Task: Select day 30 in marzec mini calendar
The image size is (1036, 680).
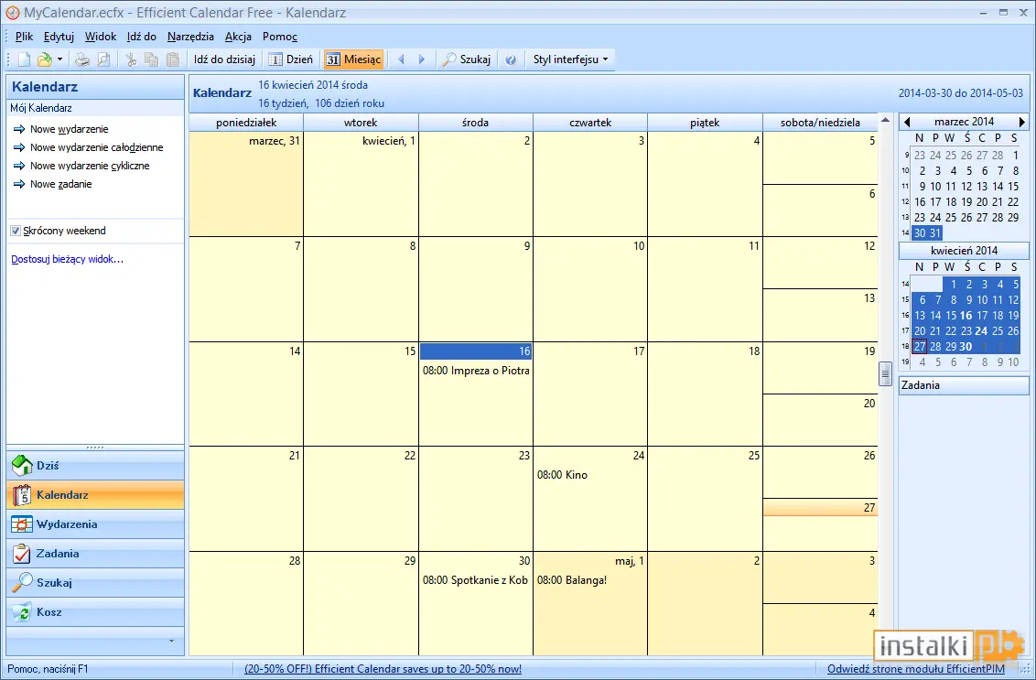Action: coord(920,232)
